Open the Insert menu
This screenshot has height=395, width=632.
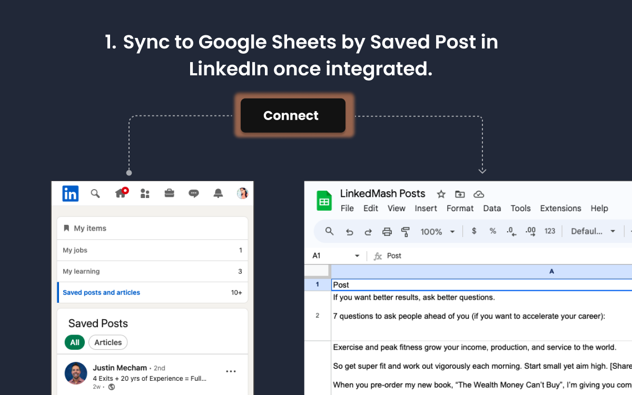pyautogui.click(x=426, y=208)
